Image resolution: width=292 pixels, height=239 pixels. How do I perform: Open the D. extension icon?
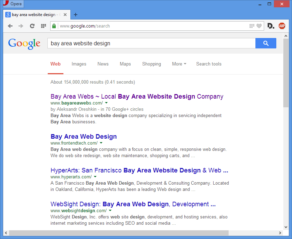pyautogui.click(x=271, y=26)
